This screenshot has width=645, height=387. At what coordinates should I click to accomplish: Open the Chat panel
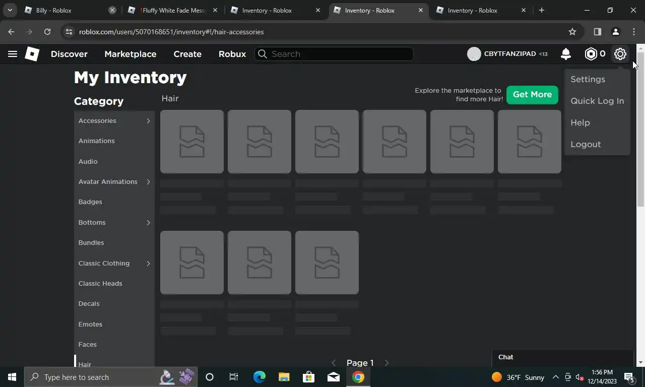(562, 357)
